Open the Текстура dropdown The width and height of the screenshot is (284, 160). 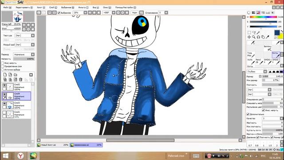pyautogui.click(x=33, y=36)
